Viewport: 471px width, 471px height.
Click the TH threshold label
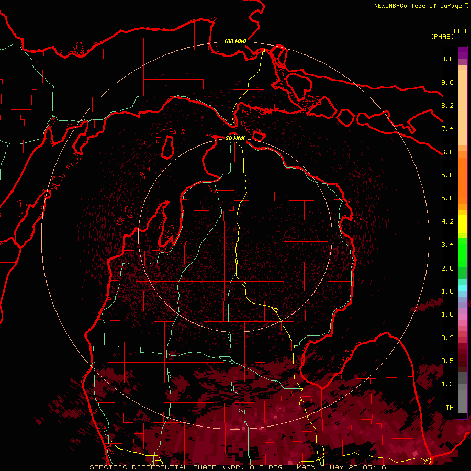coord(450,408)
